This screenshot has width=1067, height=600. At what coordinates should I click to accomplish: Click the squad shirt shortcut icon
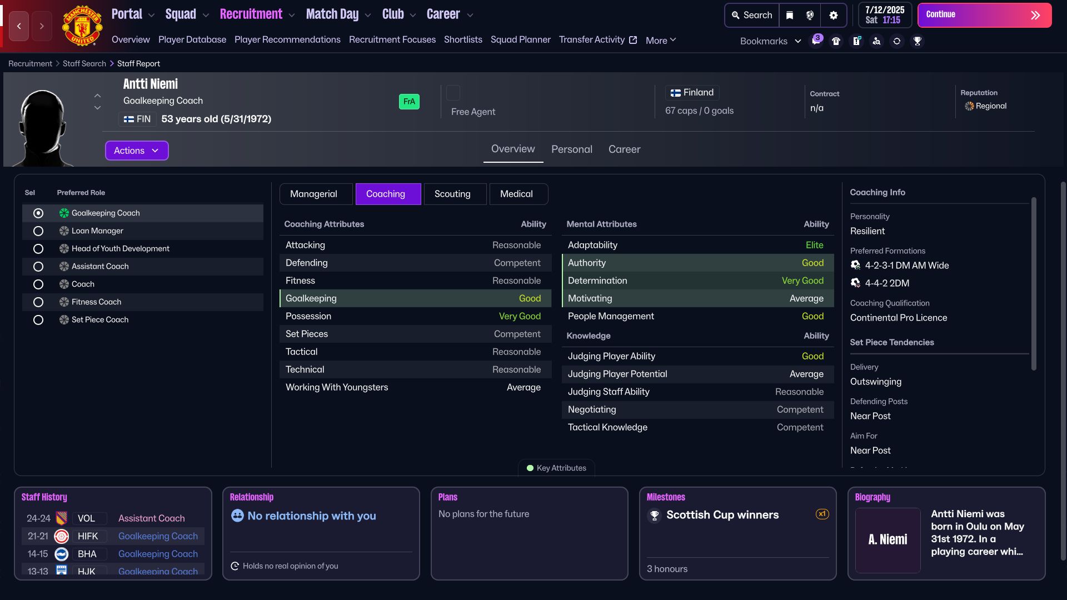(836, 41)
